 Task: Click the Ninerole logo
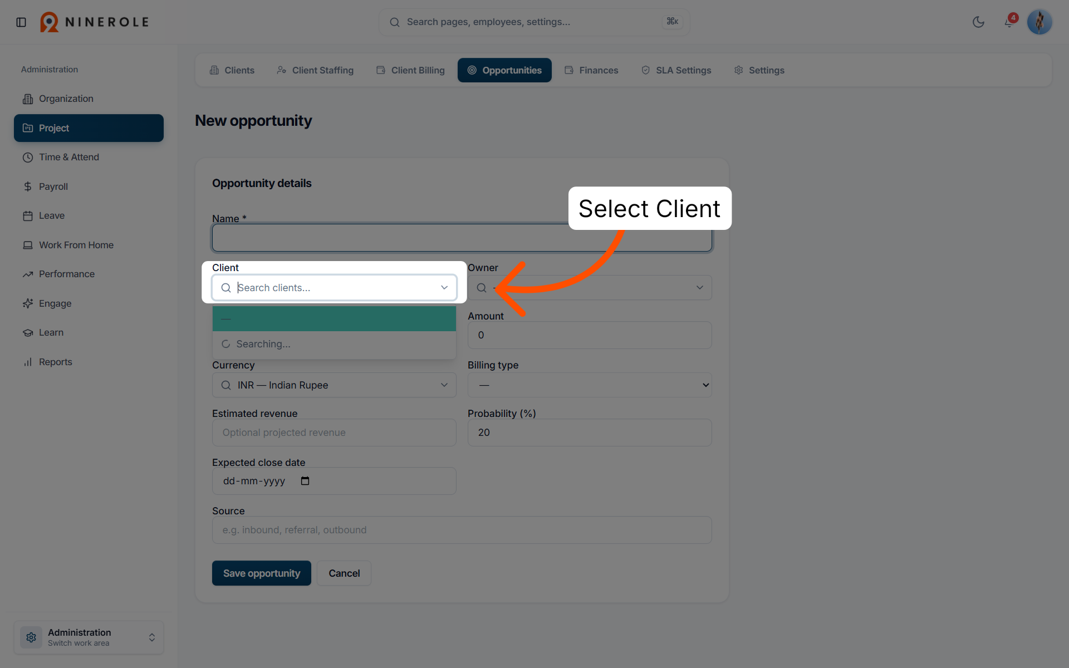click(x=95, y=22)
